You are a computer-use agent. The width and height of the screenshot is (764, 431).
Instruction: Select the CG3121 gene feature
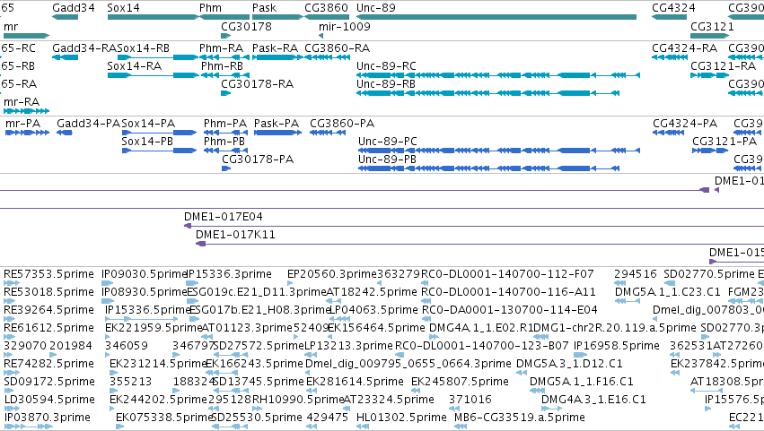pos(710,36)
